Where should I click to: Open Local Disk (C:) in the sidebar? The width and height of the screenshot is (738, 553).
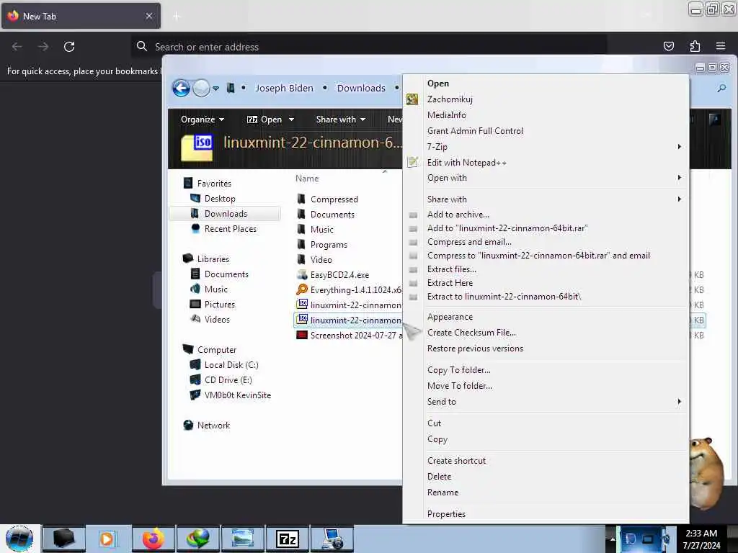(231, 365)
